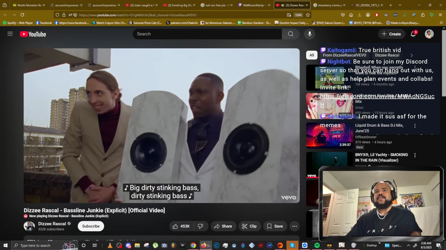Screen dimensions: 446x250
Task: Open the Firefox home page button
Action: (351, 15)
